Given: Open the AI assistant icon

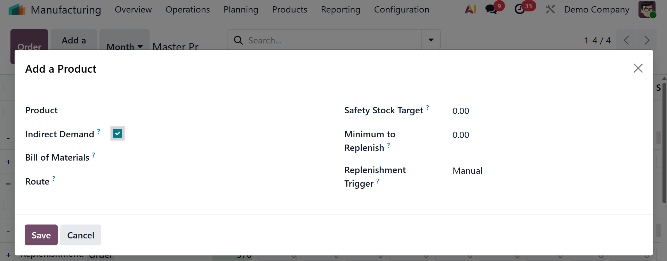Looking at the screenshot, I should pyautogui.click(x=470, y=9).
